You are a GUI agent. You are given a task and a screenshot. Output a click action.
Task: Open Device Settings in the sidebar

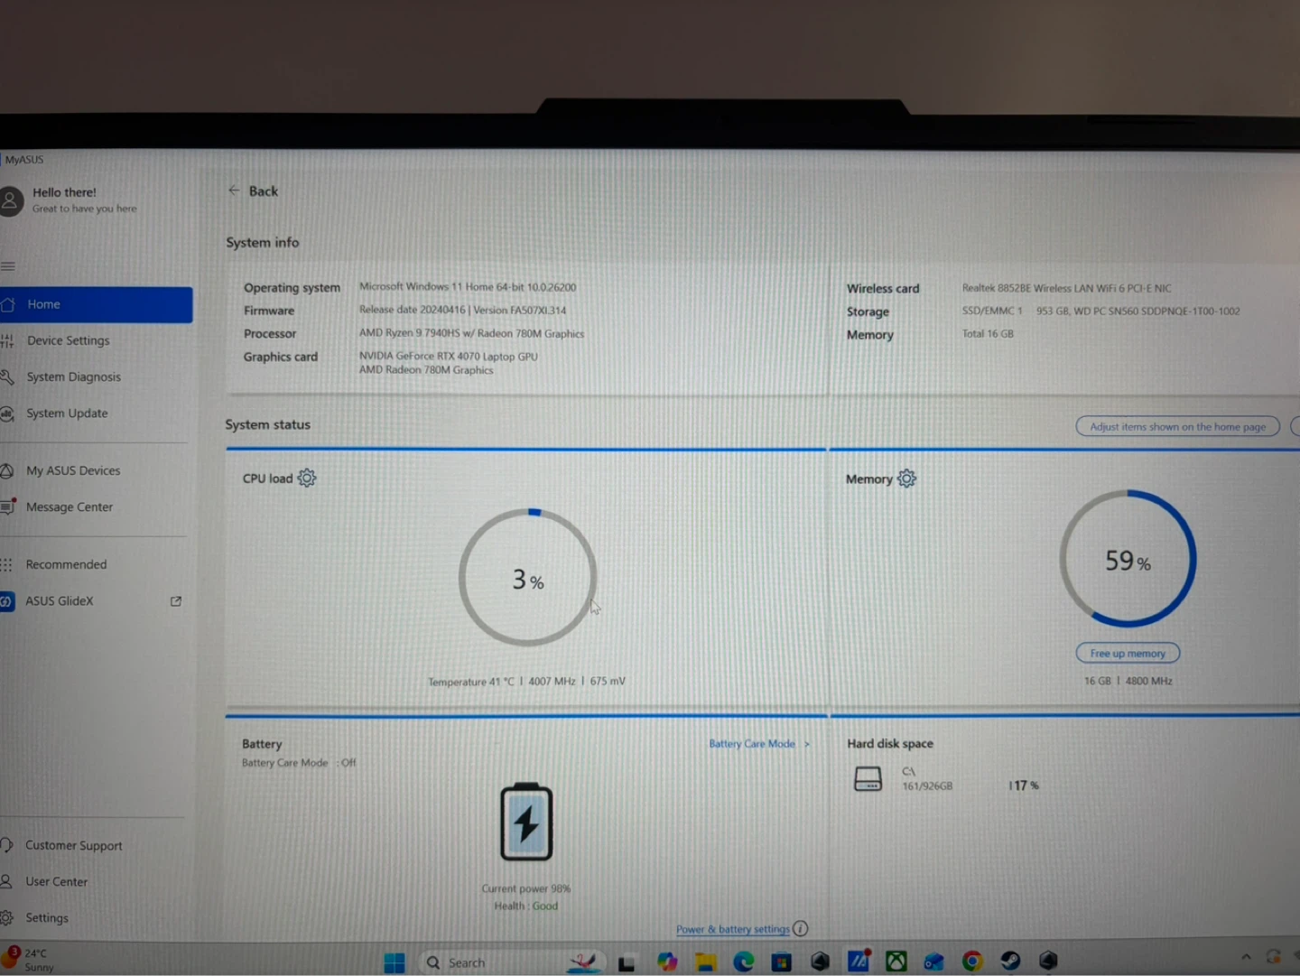coord(68,340)
